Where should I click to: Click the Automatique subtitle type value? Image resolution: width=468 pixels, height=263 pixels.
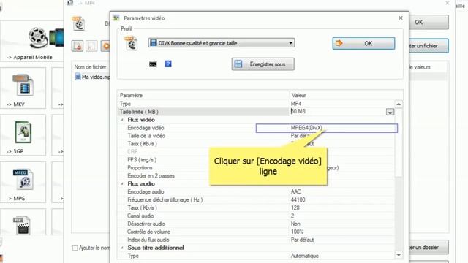point(305,256)
